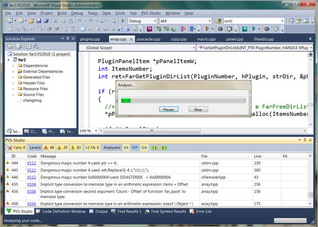
Task: Open V104 link for message 455
Action: [31, 185]
